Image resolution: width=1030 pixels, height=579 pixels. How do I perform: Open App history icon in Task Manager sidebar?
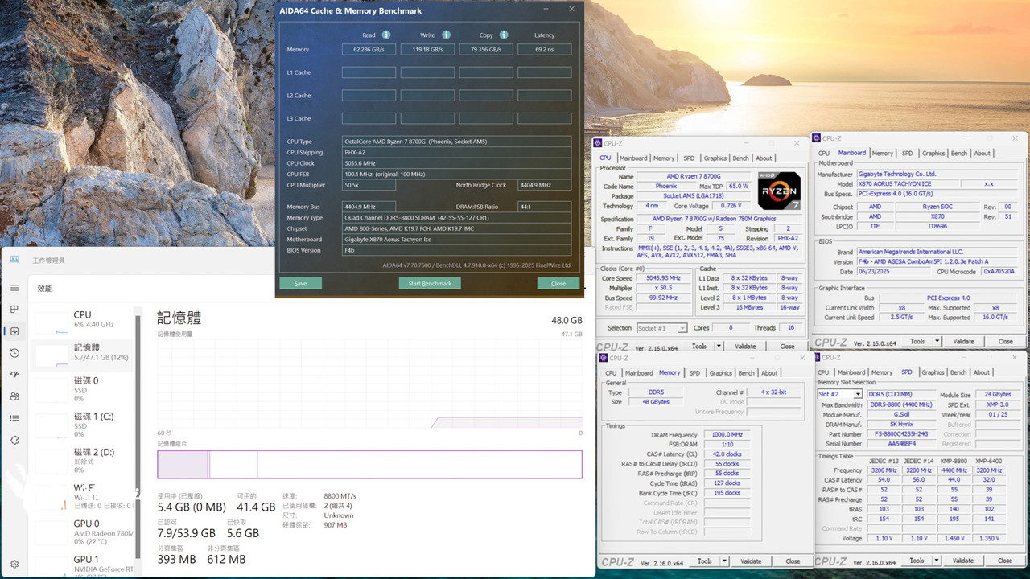click(x=14, y=353)
